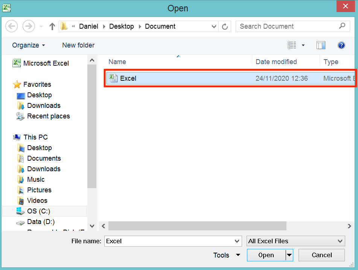Open Recent places in Favorites

[x=48, y=116]
